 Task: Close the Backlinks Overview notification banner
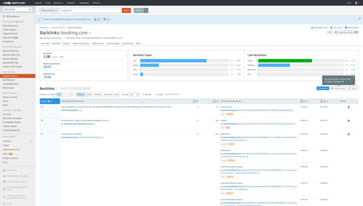[x=360, y=19]
